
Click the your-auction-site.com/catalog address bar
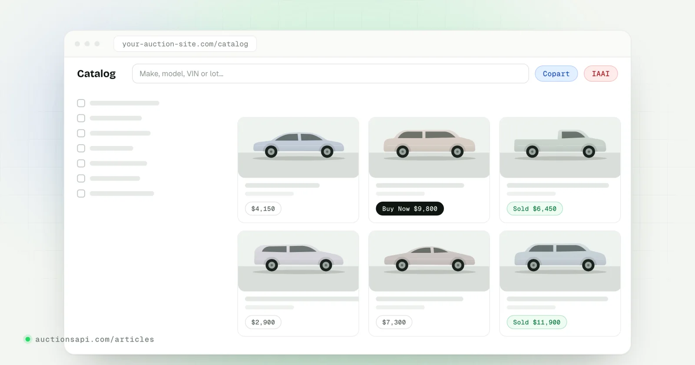pos(185,44)
